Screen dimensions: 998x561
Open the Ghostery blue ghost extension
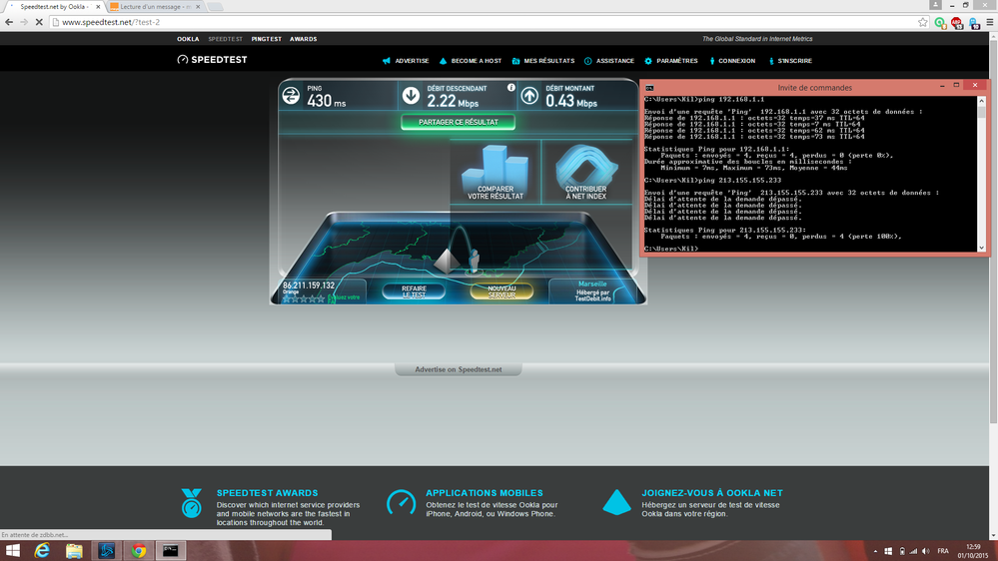(x=974, y=23)
